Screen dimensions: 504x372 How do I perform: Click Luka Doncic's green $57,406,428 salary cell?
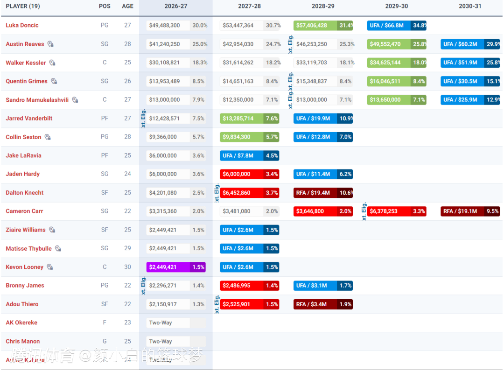tap(323, 25)
